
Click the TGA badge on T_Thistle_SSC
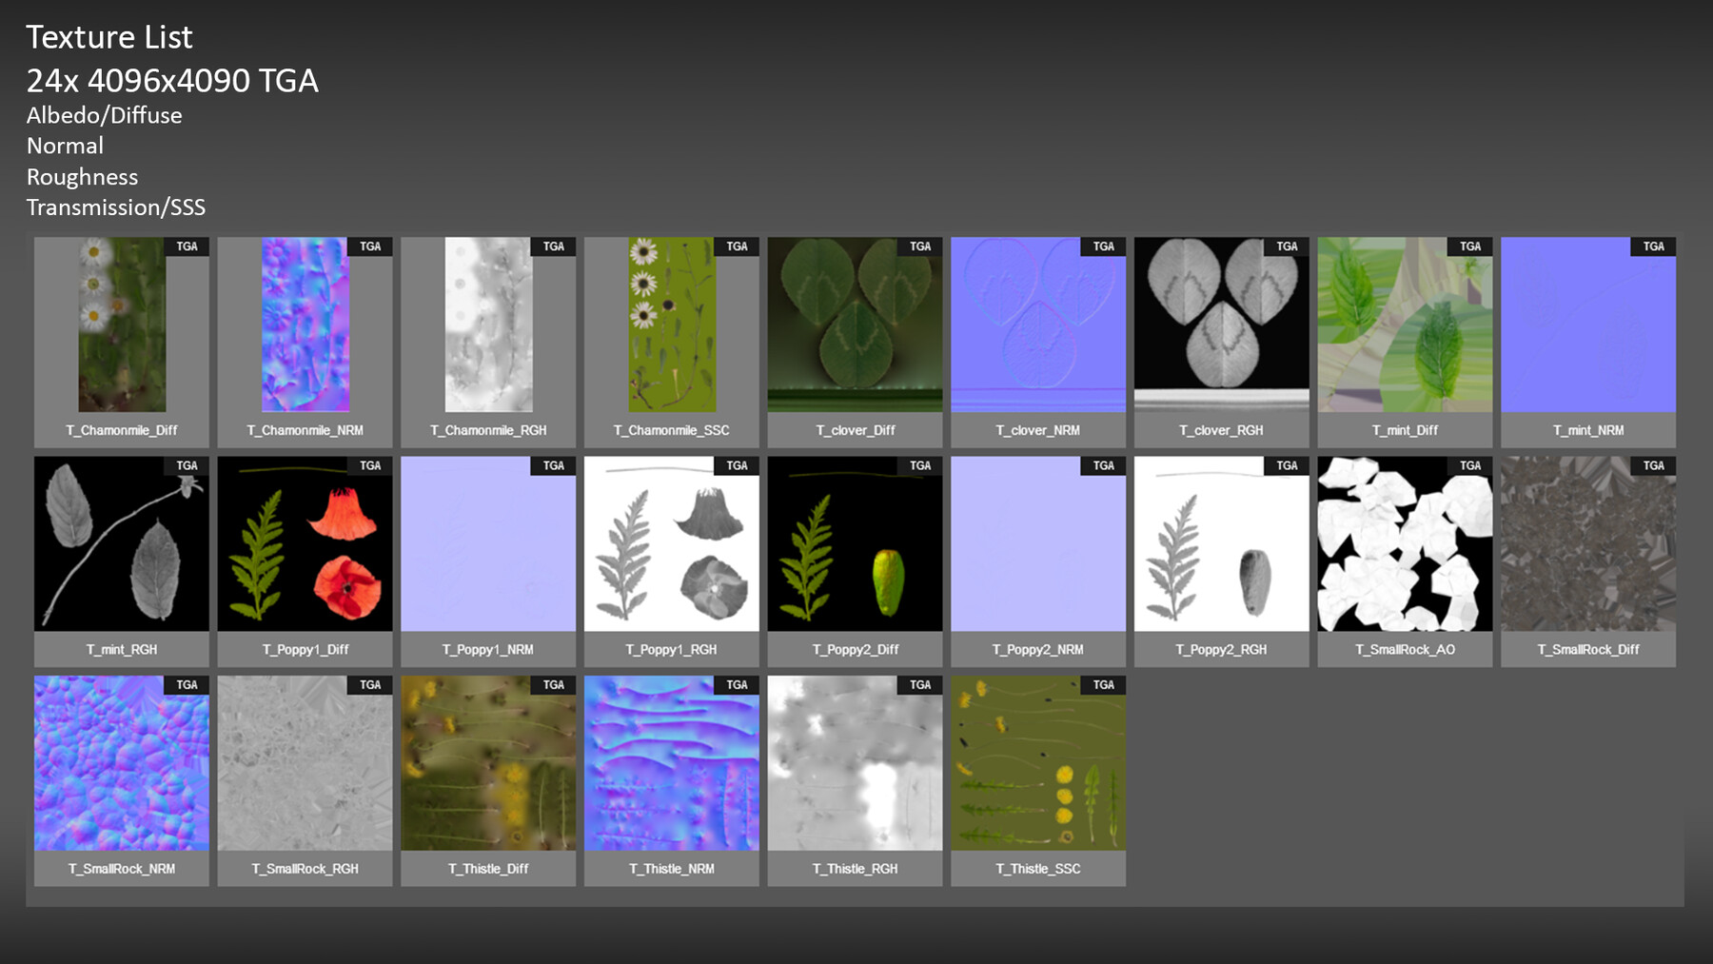[x=1103, y=684]
